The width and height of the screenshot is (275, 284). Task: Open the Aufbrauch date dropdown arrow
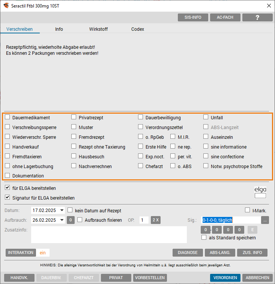pyautogui.click(x=62, y=220)
